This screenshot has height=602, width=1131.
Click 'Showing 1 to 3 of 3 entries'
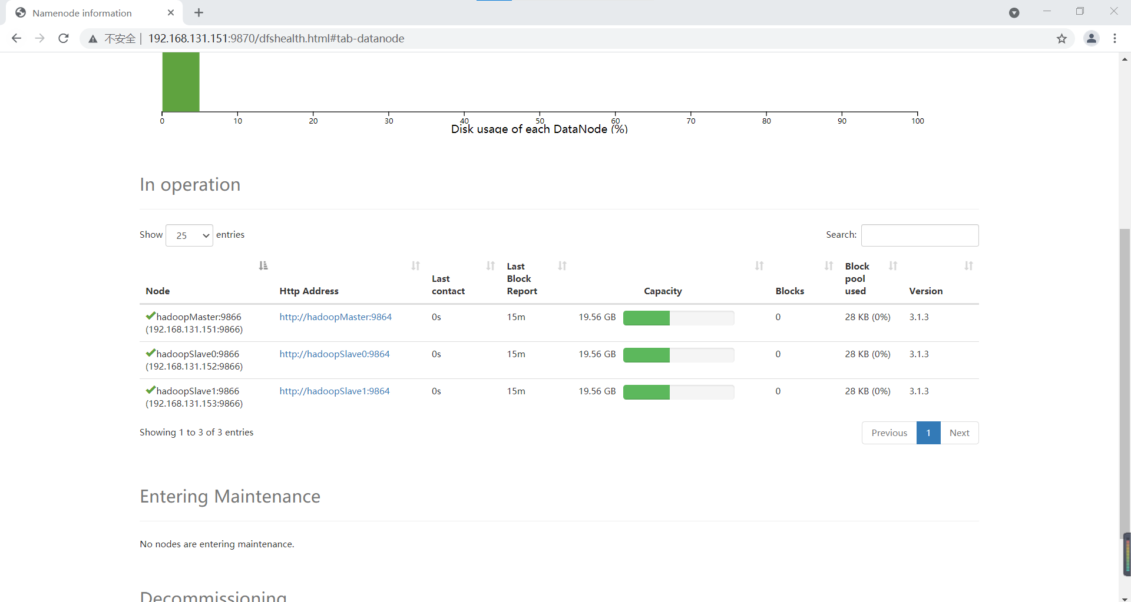(x=197, y=432)
